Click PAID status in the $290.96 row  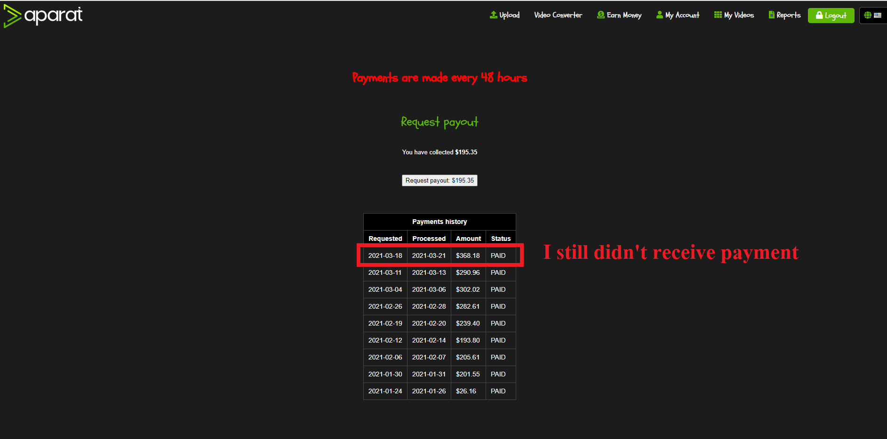click(x=498, y=272)
